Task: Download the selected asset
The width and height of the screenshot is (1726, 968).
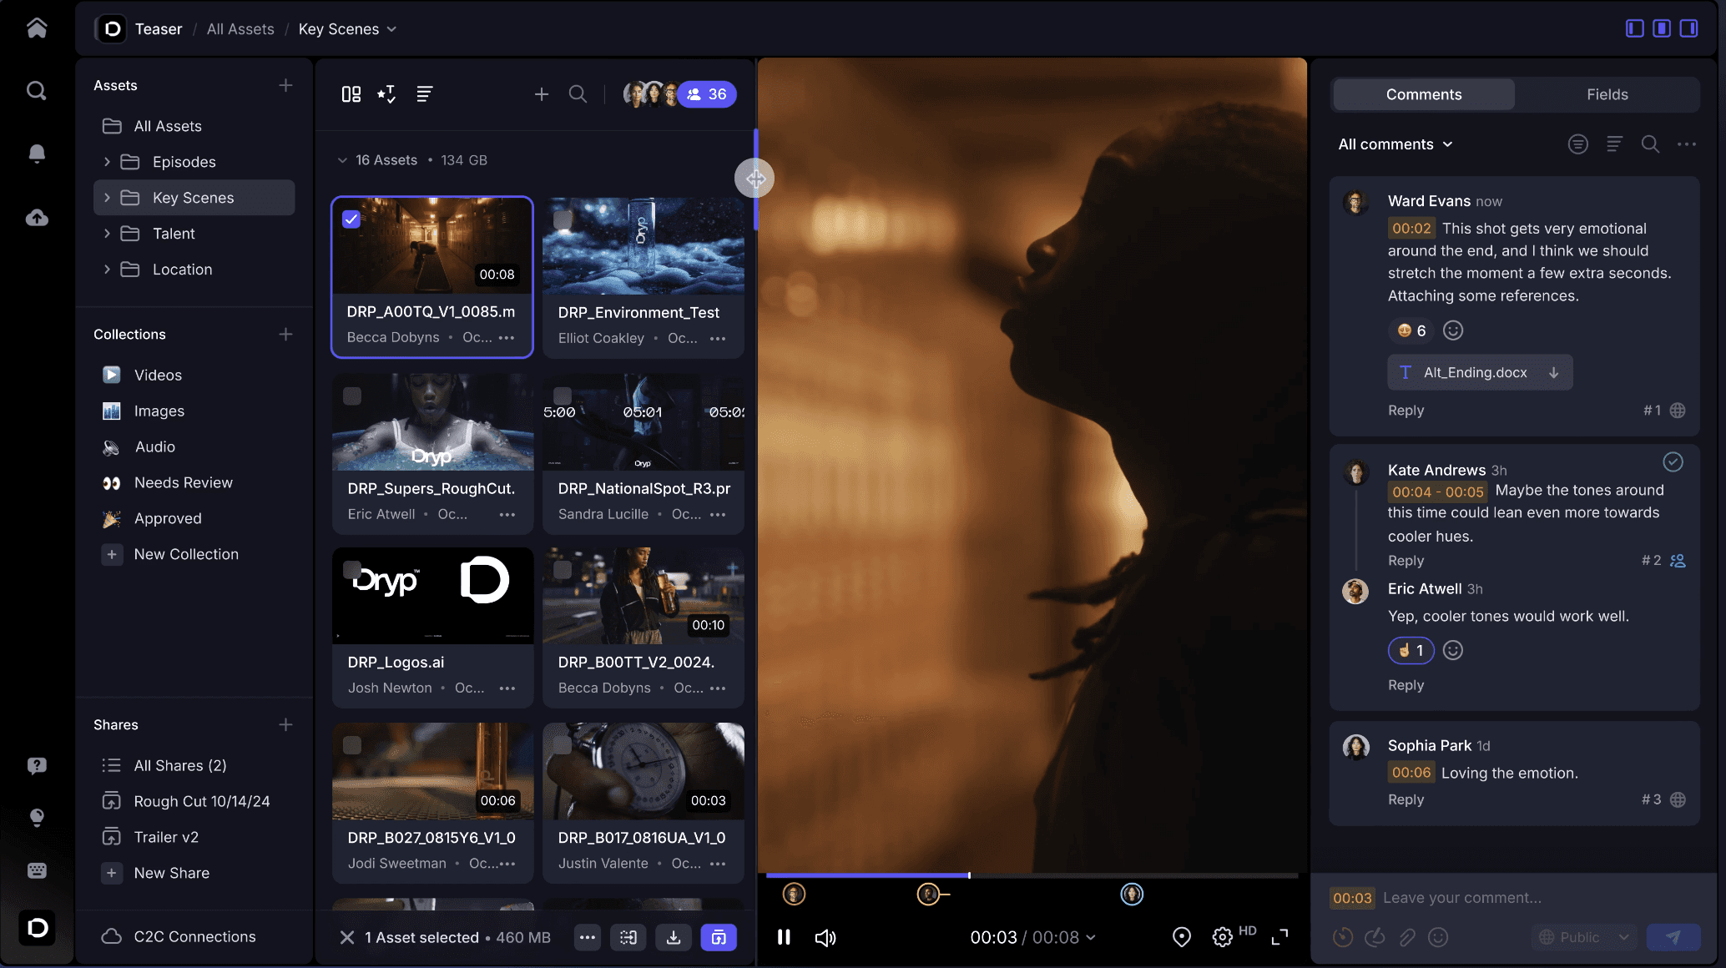Action: coord(674,937)
